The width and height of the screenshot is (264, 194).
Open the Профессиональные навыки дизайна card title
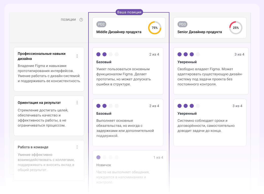click(x=41, y=56)
